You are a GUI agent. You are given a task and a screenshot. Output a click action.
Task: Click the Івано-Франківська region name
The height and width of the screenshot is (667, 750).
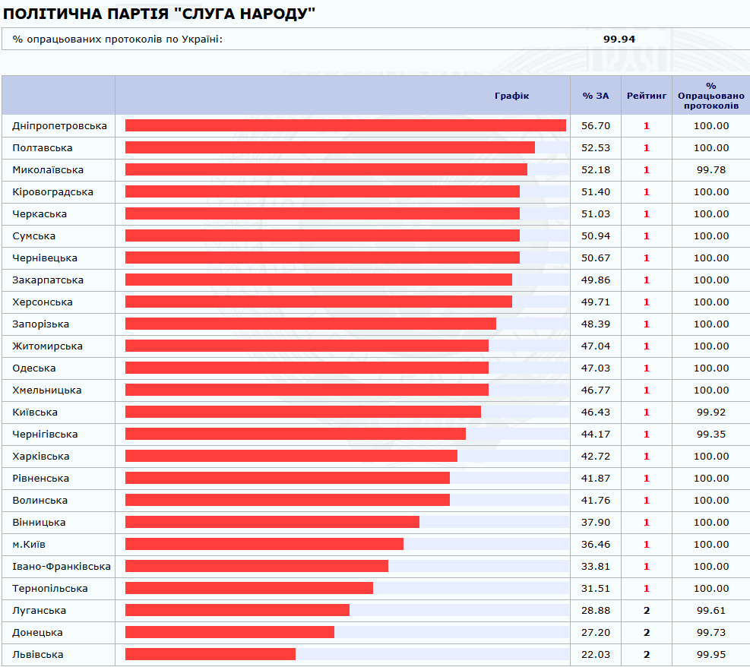[x=62, y=566]
